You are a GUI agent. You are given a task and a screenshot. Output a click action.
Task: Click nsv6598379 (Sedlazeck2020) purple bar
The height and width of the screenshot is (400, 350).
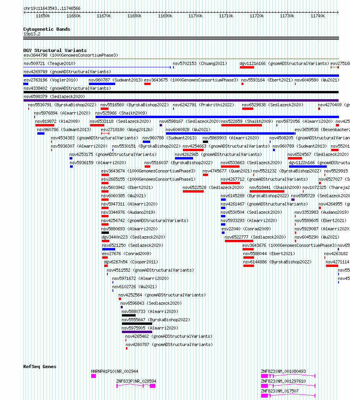(x=181, y=100)
